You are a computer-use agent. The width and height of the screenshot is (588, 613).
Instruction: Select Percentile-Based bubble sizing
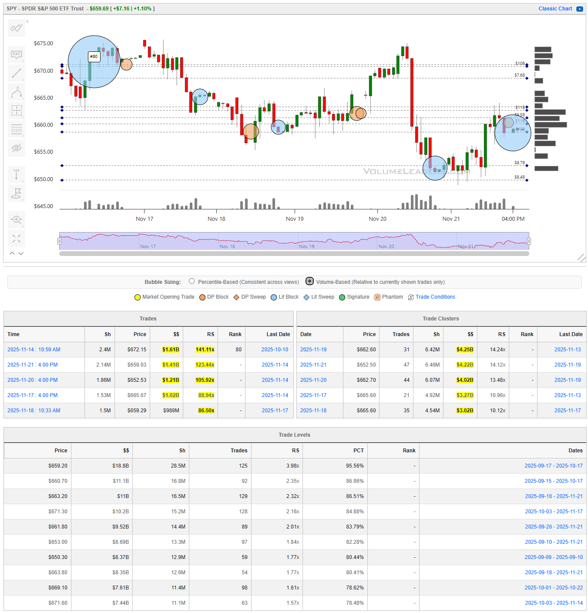(192, 281)
